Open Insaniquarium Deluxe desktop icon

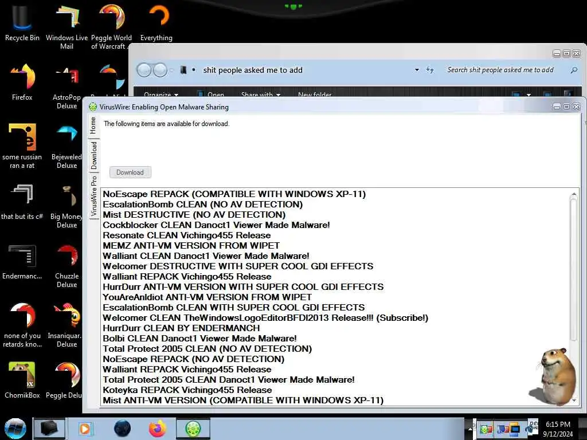point(65,325)
